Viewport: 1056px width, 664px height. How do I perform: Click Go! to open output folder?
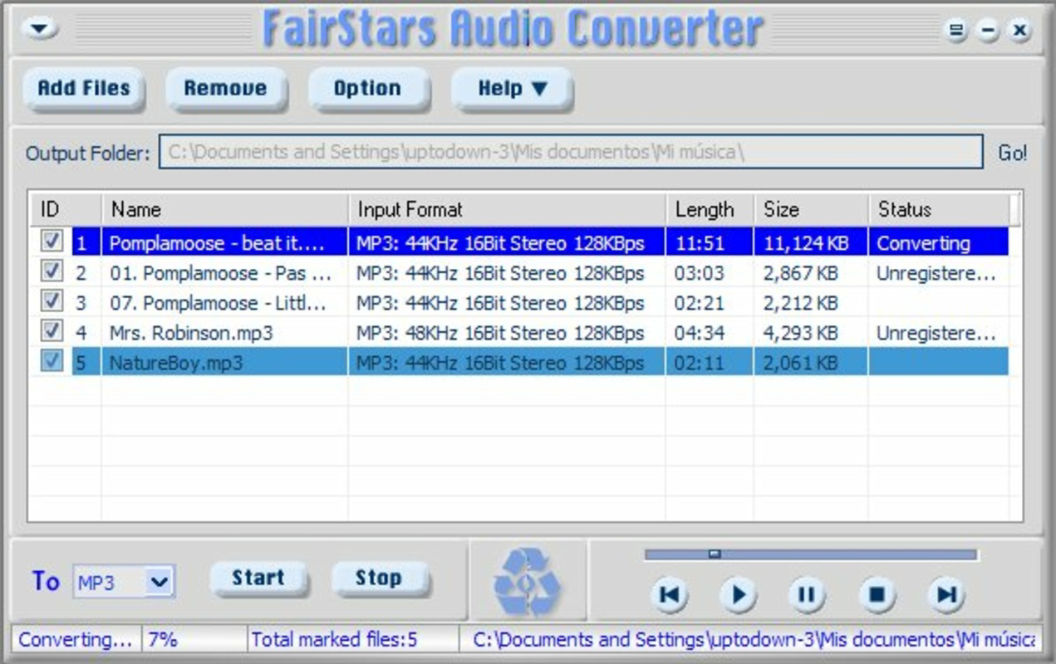point(1012,154)
